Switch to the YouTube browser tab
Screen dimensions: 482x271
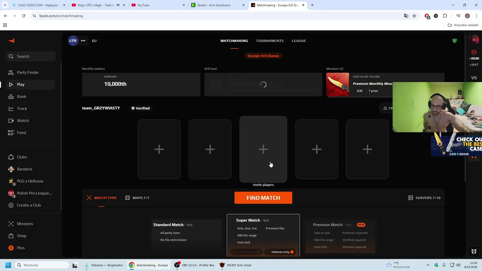click(157, 5)
